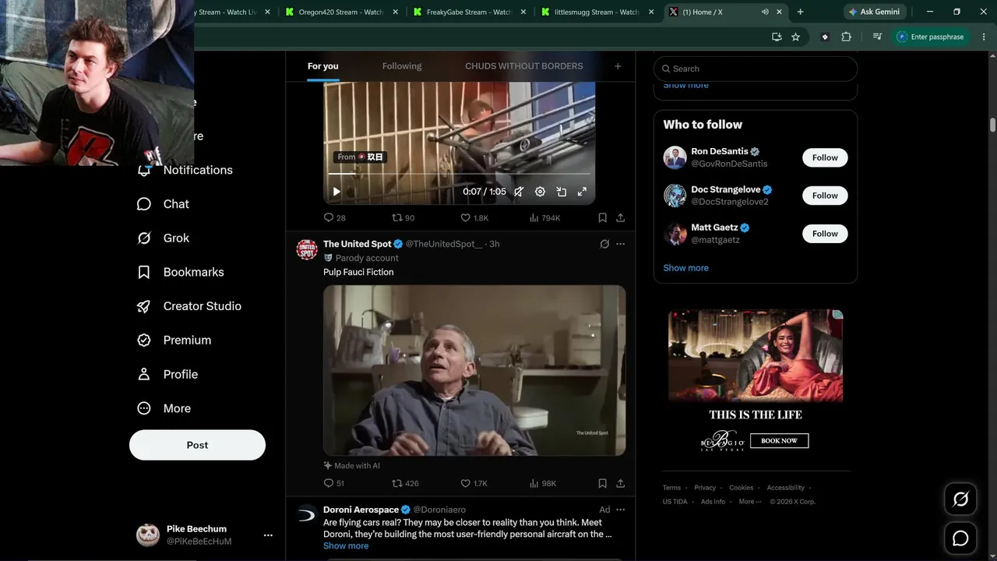Show more Who to follow suggestions
Viewport: 997px width, 561px height.
(x=686, y=268)
